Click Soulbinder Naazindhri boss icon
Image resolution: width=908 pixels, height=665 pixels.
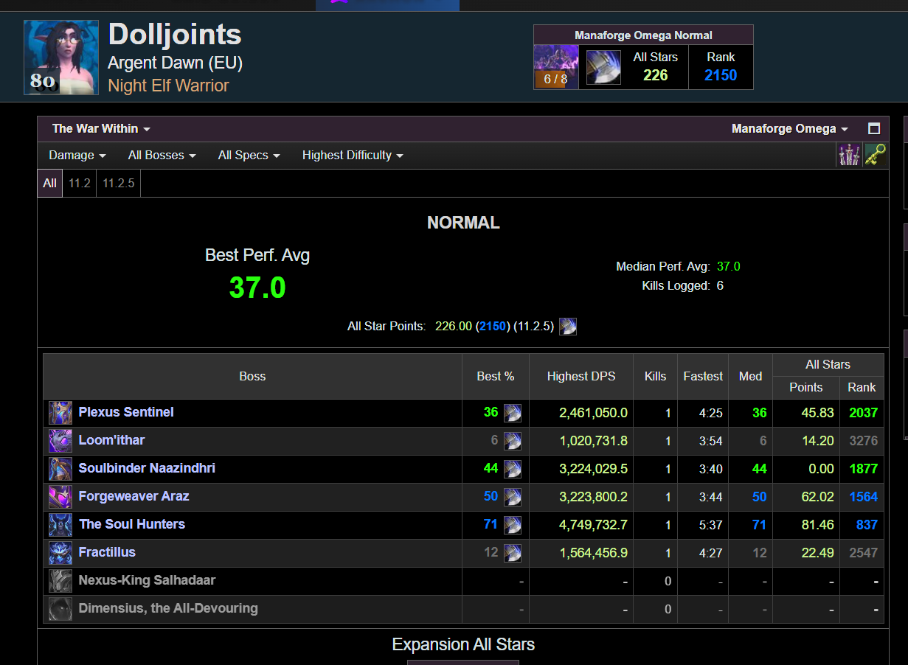pos(60,469)
